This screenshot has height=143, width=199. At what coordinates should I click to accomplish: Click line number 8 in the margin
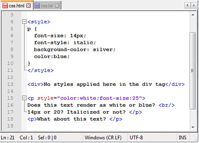(12, 50)
